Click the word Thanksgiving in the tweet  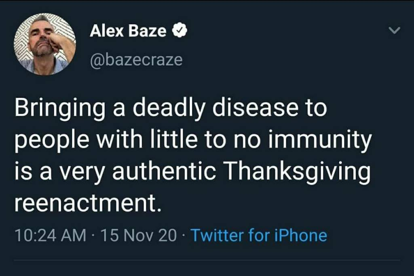[x=297, y=172]
